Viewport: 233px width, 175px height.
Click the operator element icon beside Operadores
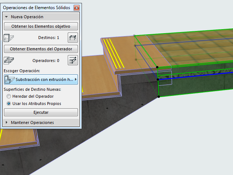pos(9,61)
